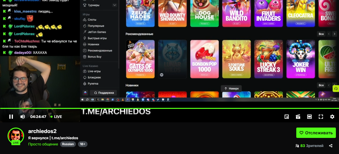Toggle theater mode in player
Screen dimensions: 339x154
(x=309, y=117)
